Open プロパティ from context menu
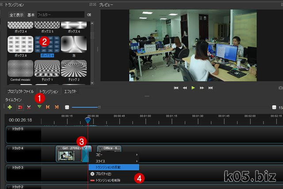This screenshot has width=283, height=189. (x=114, y=174)
